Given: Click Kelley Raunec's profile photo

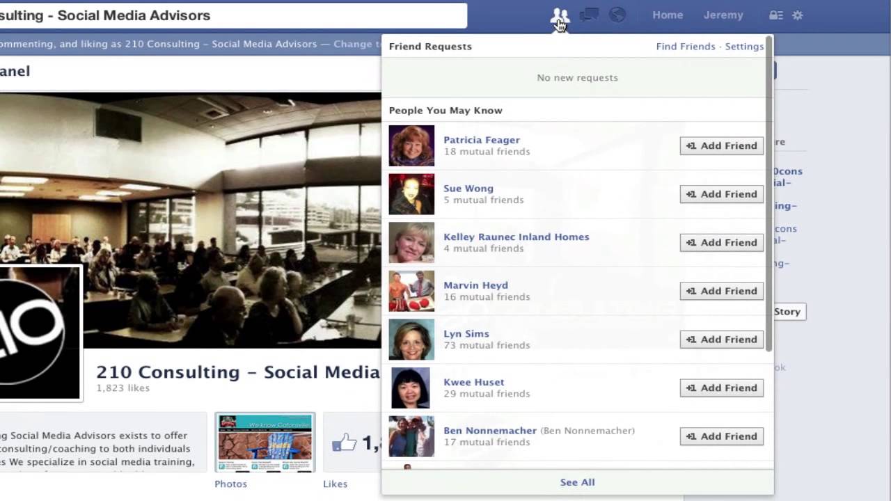Looking at the screenshot, I should point(411,242).
